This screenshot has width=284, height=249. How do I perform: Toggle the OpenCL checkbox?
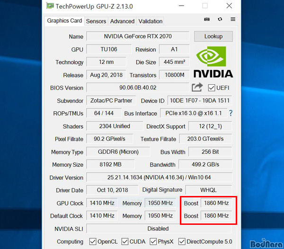point(93,241)
